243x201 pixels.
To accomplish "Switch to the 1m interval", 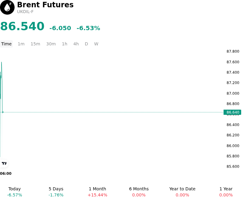I will [x=21, y=44].
